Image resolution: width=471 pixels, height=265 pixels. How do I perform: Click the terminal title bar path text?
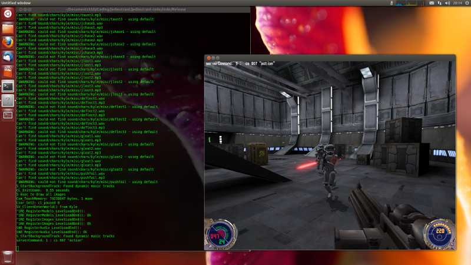(125, 9)
